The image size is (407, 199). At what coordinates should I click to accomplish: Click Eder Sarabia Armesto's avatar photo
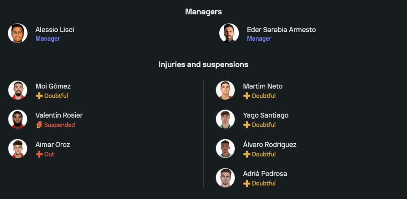[x=229, y=33]
